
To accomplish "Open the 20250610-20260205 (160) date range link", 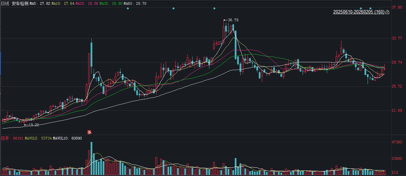I will coord(358,12).
